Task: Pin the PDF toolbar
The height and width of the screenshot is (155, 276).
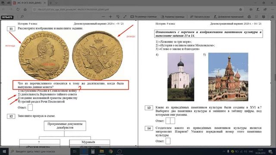Action: point(272,17)
